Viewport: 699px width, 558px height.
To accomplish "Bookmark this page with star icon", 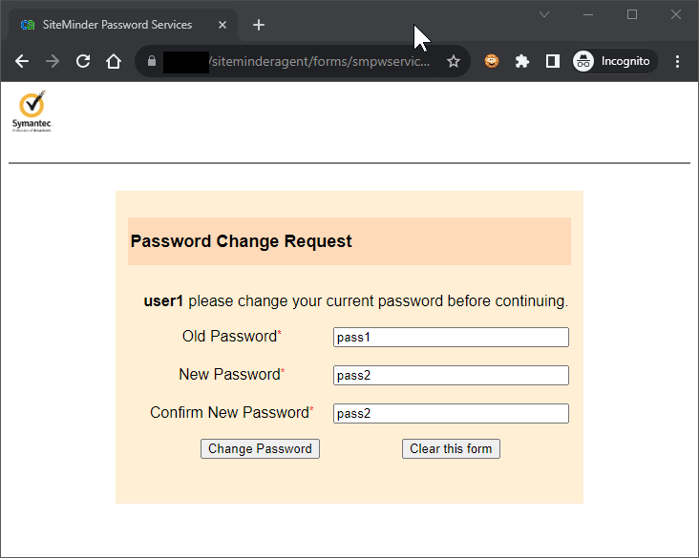I will click(x=454, y=61).
